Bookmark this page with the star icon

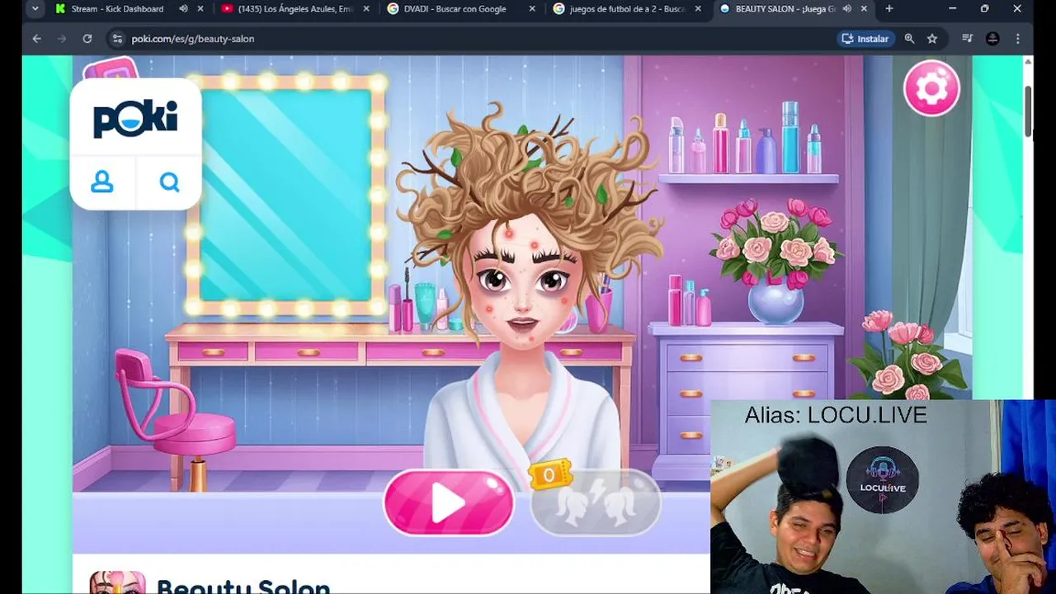[x=932, y=39]
